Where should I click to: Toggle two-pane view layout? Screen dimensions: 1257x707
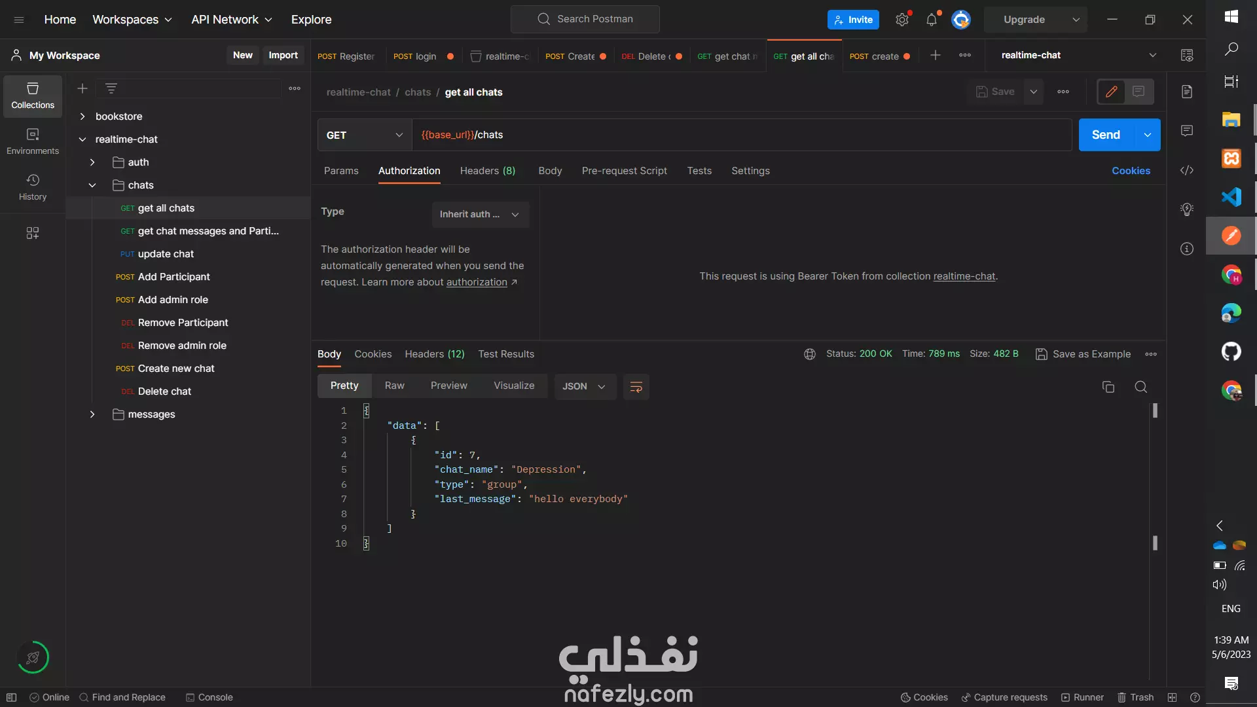point(1172,697)
